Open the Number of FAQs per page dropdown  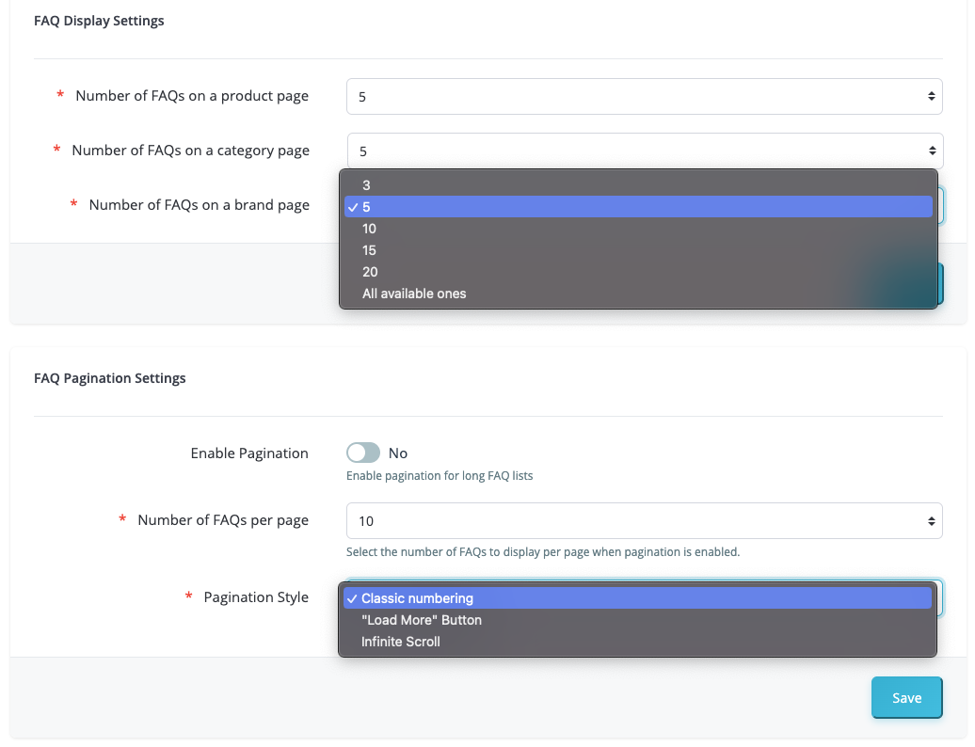[644, 520]
